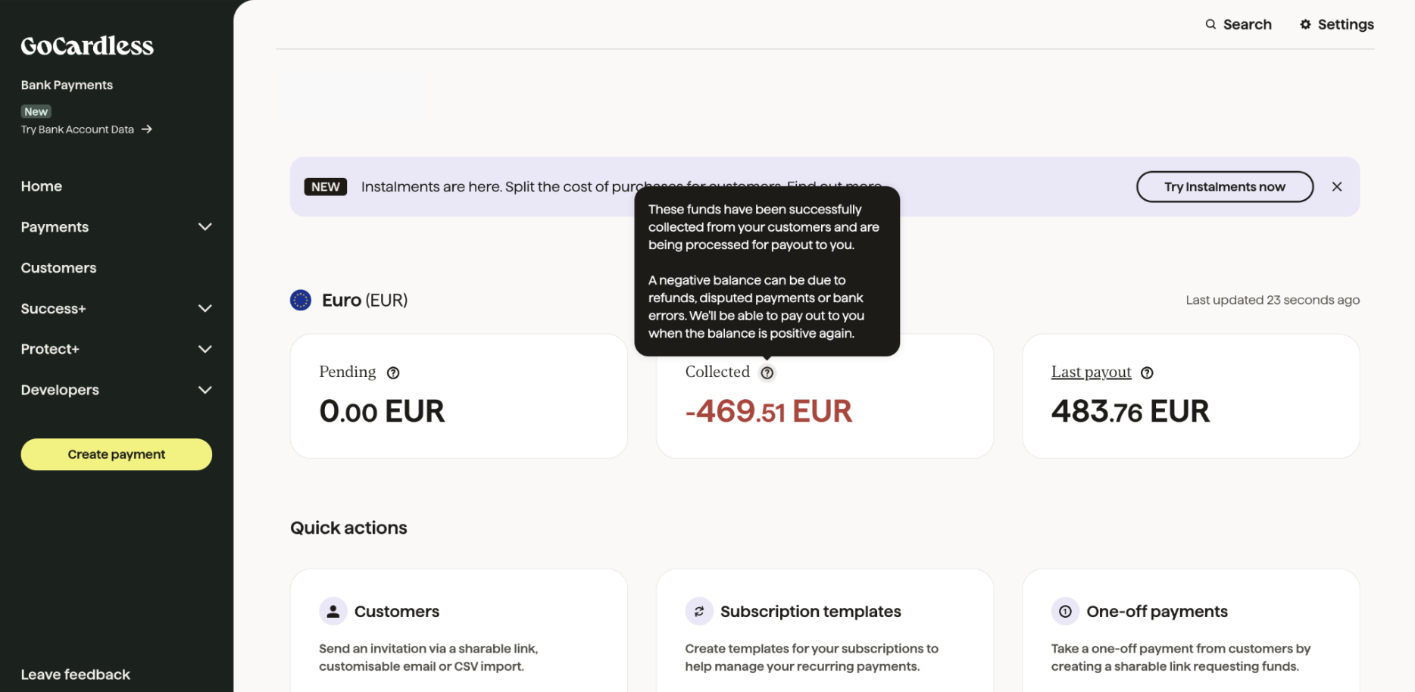Expand the Success+ sidebar section
The width and height of the screenshot is (1415, 692).
pos(205,309)
